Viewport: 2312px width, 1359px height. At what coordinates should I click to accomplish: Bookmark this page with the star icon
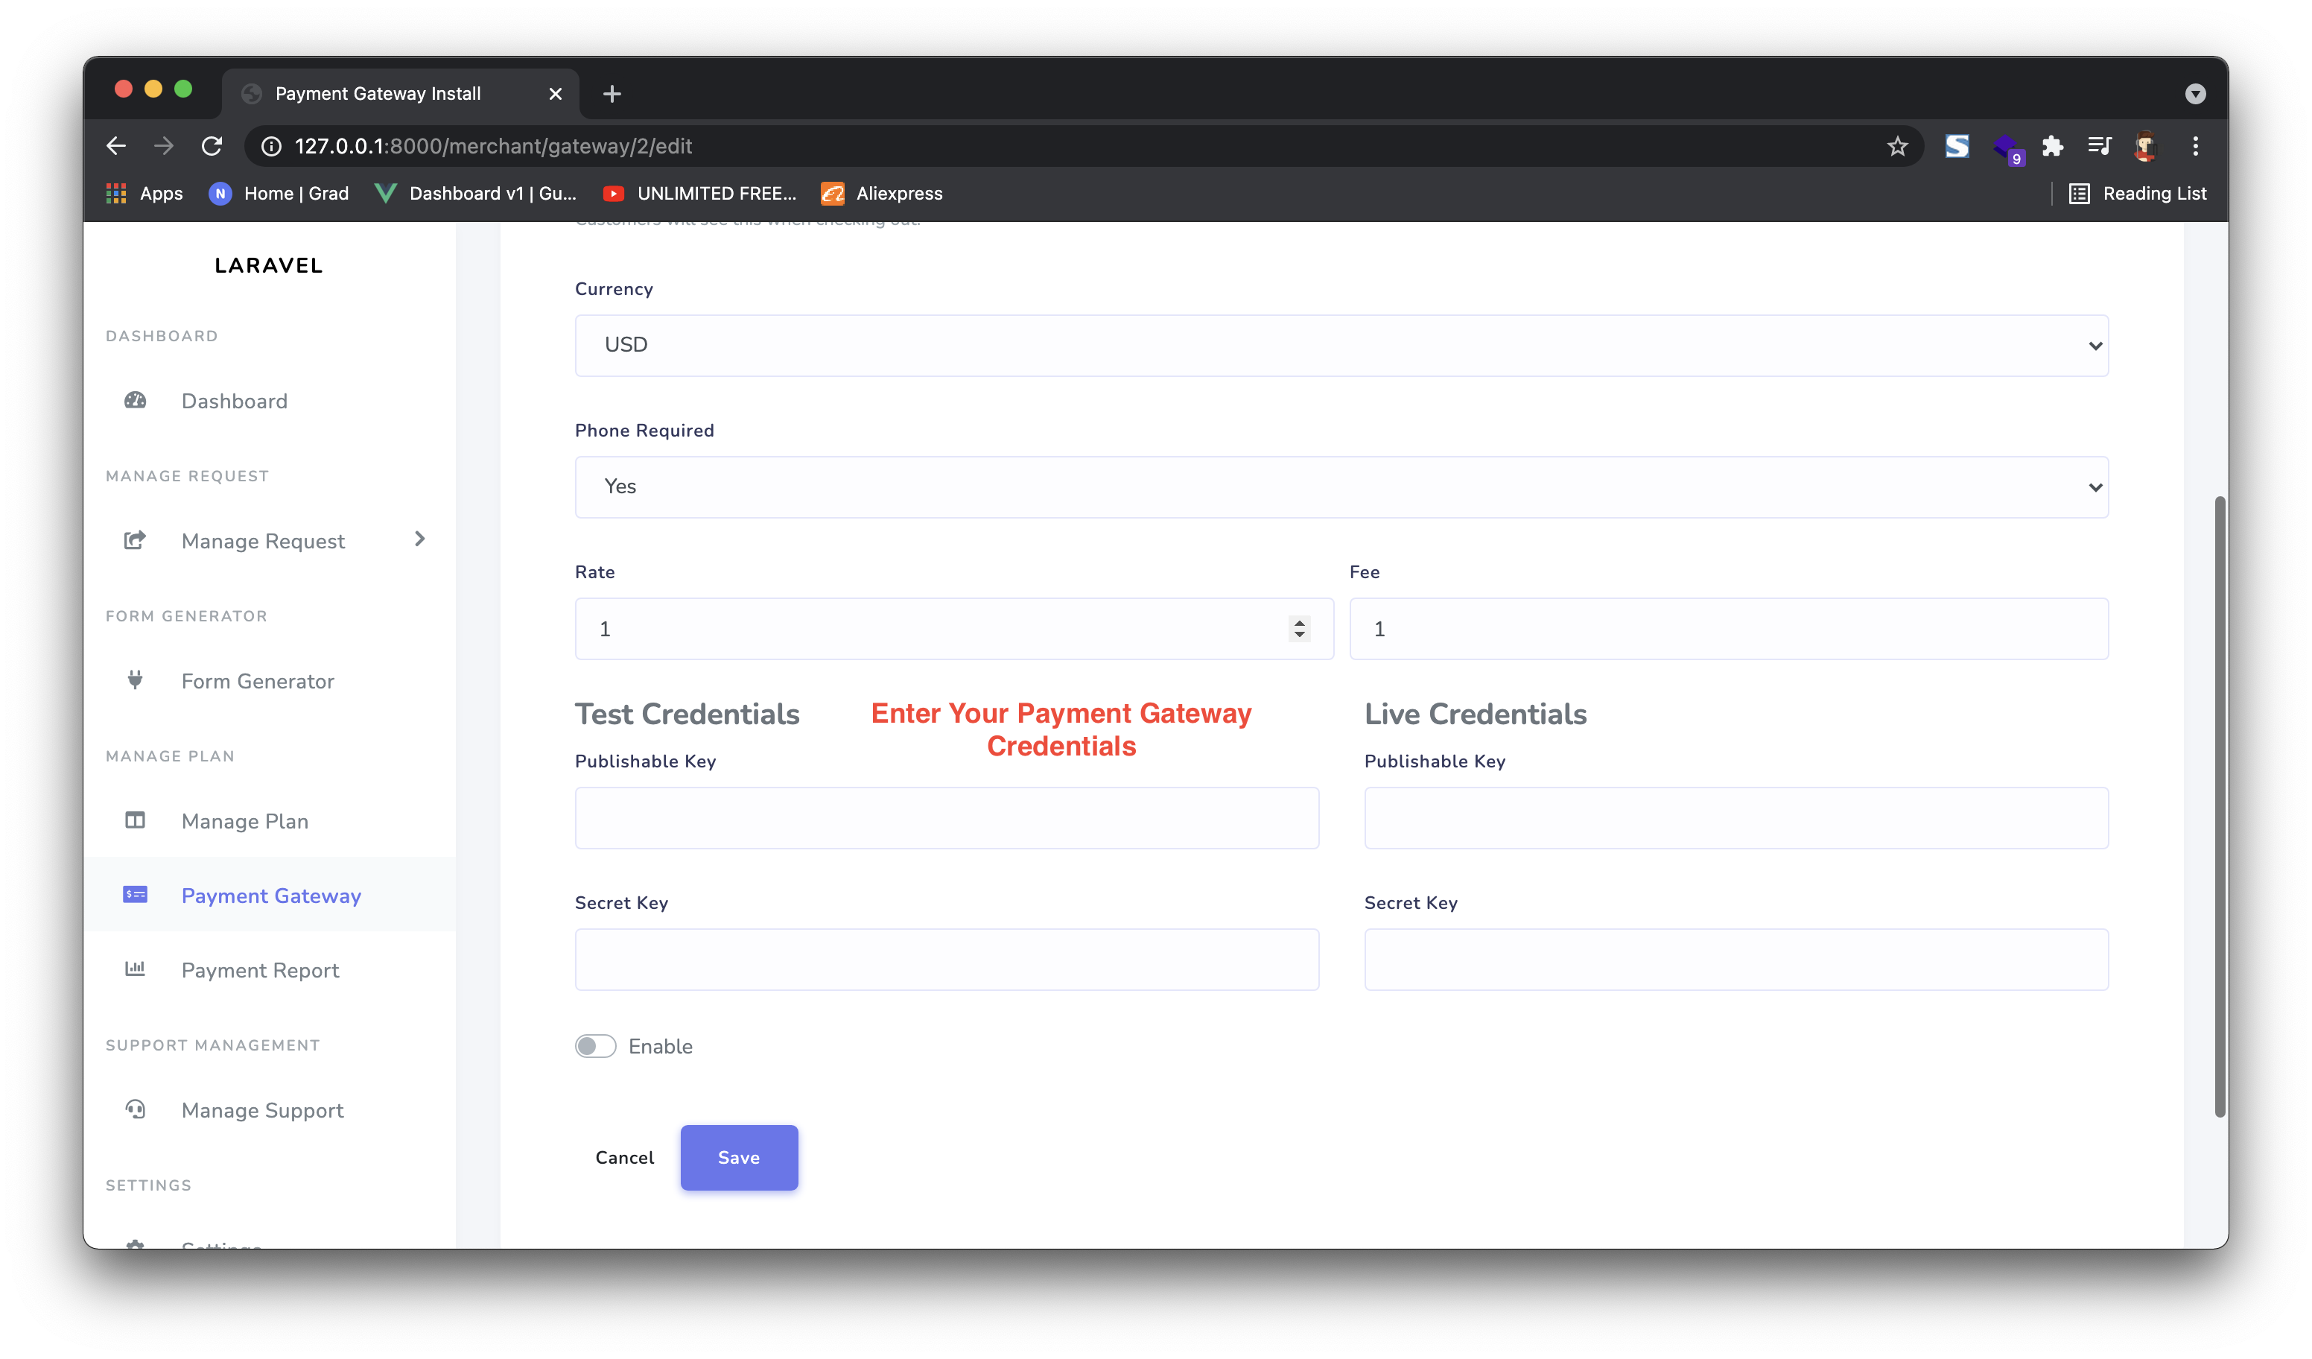point(1897,146)
